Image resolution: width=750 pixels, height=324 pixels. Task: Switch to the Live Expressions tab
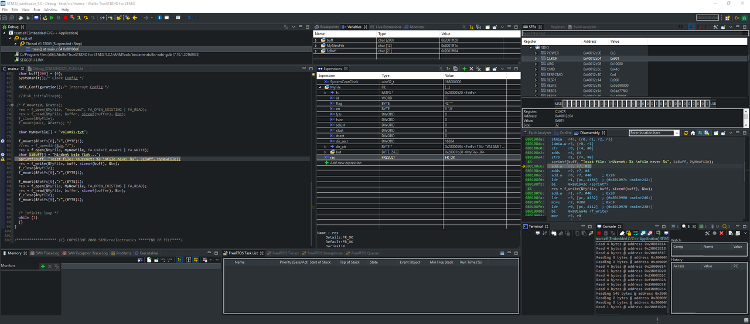point(386,27)
